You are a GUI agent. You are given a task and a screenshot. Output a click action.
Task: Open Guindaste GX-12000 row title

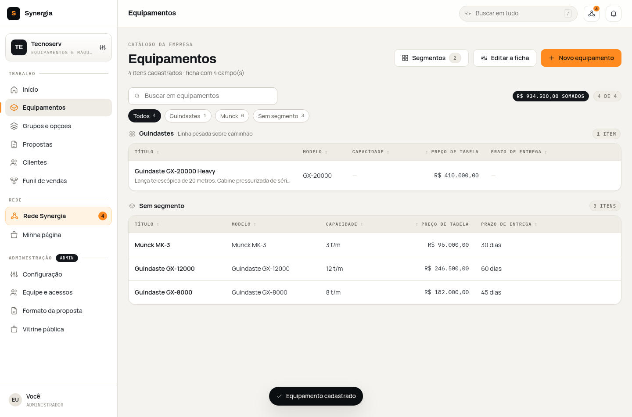tap(165, 269)
